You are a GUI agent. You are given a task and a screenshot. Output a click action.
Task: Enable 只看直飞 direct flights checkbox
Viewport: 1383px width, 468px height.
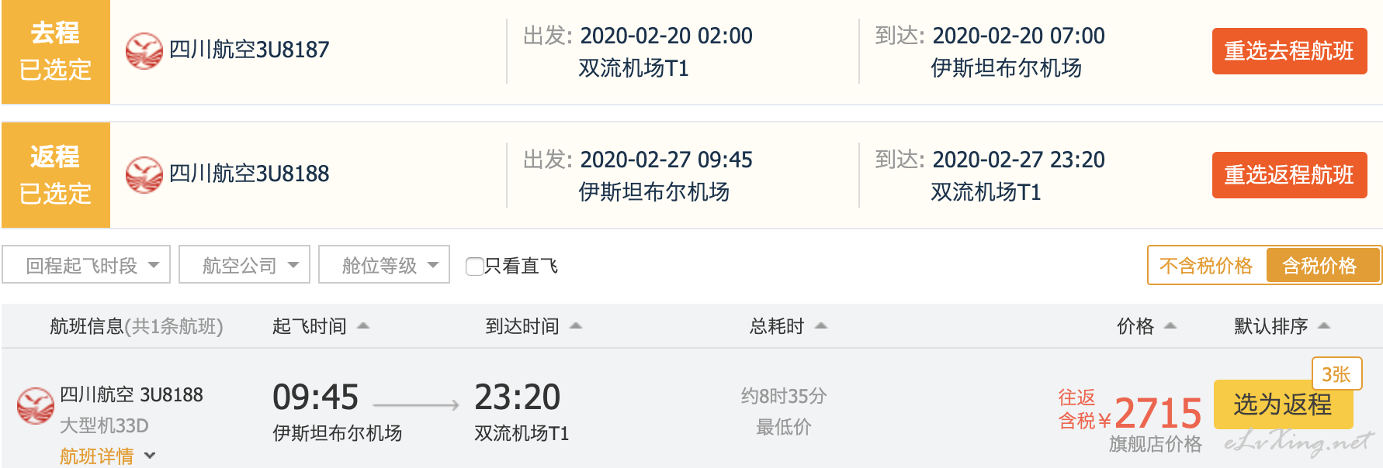coord(474,267)
